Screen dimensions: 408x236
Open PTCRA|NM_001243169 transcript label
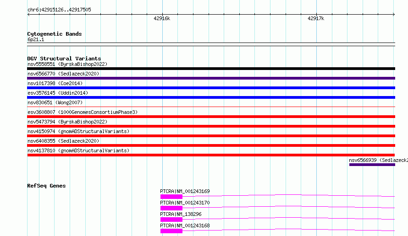point(185,191)
